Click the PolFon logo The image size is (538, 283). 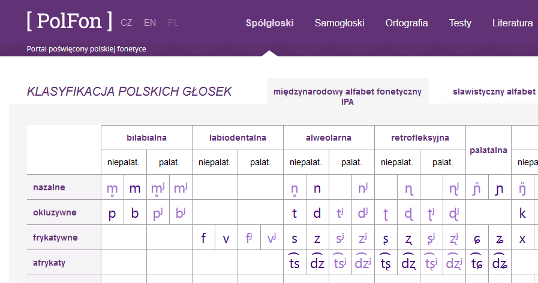(69, 22)
